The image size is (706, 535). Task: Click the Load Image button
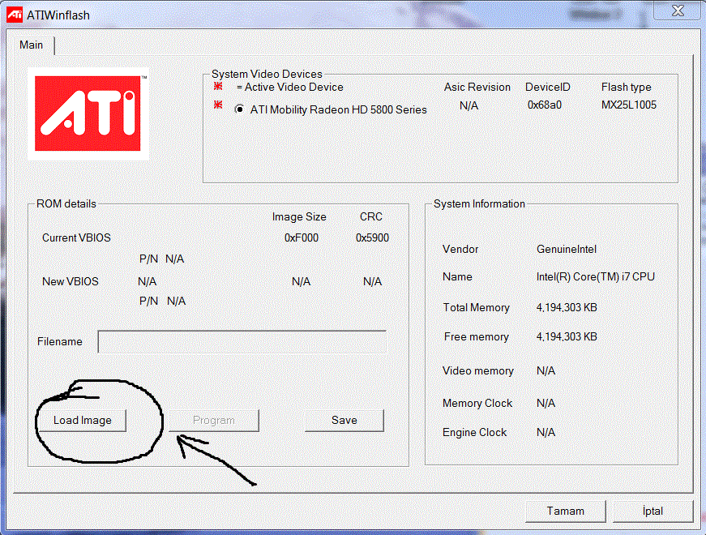pos(83,420)
